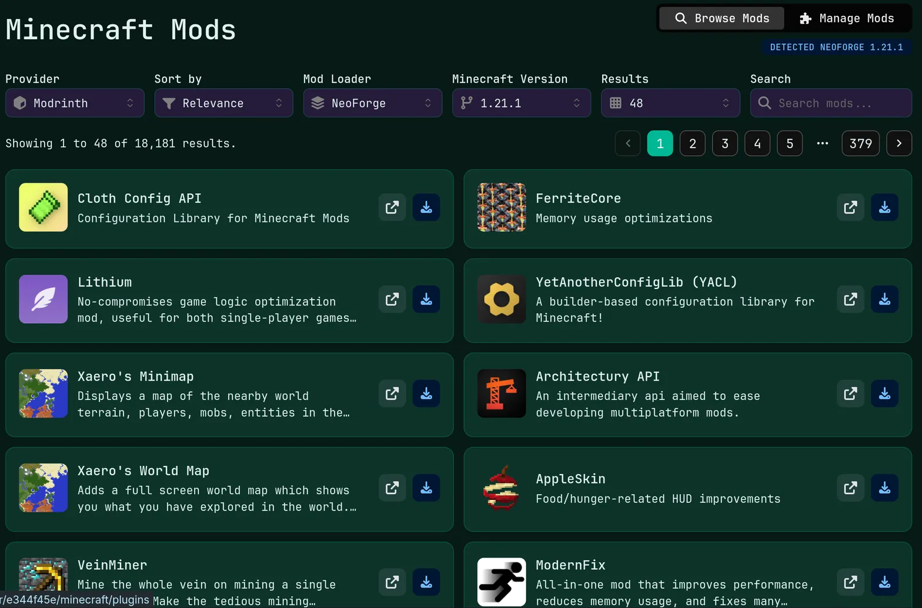Download the FerriteCore mod
Viewport: 922px width, 608px height.
point(884,207)
